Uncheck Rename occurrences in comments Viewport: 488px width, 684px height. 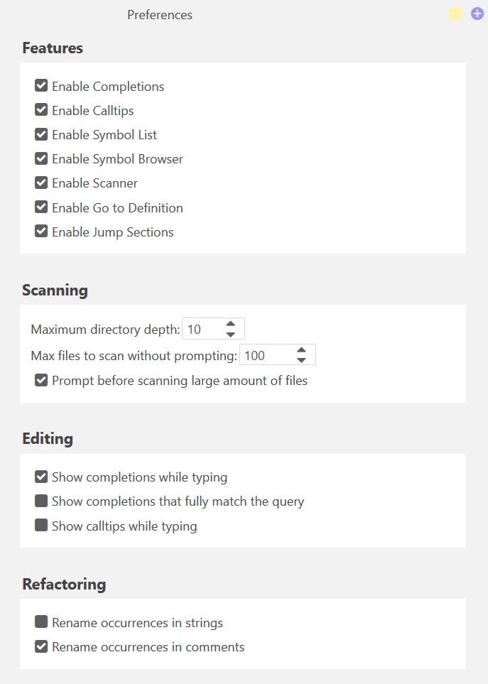tap(41, 646)
